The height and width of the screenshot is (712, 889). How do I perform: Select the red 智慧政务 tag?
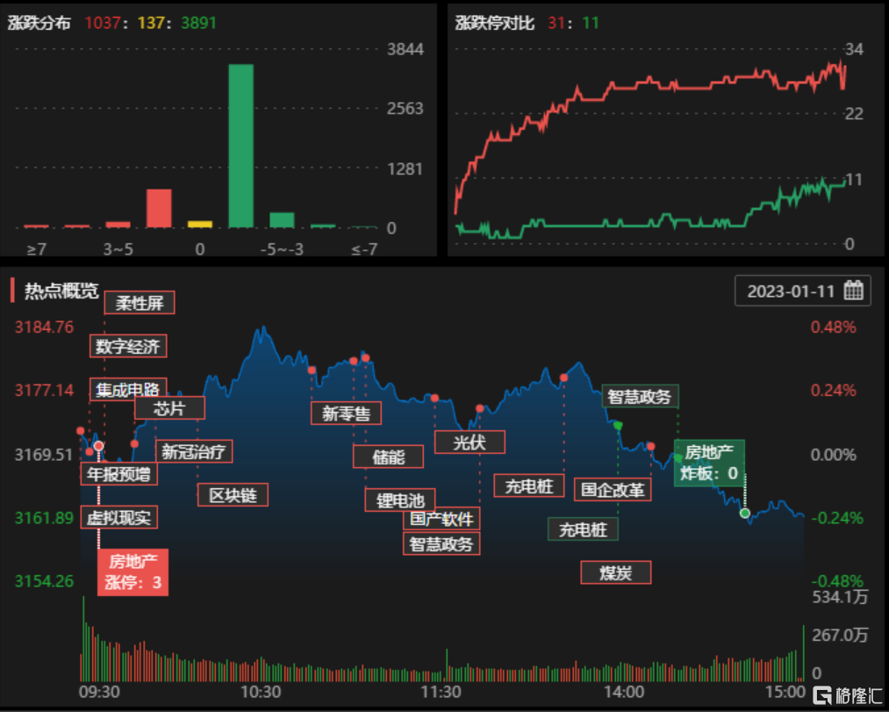click(x=441, y=544)
